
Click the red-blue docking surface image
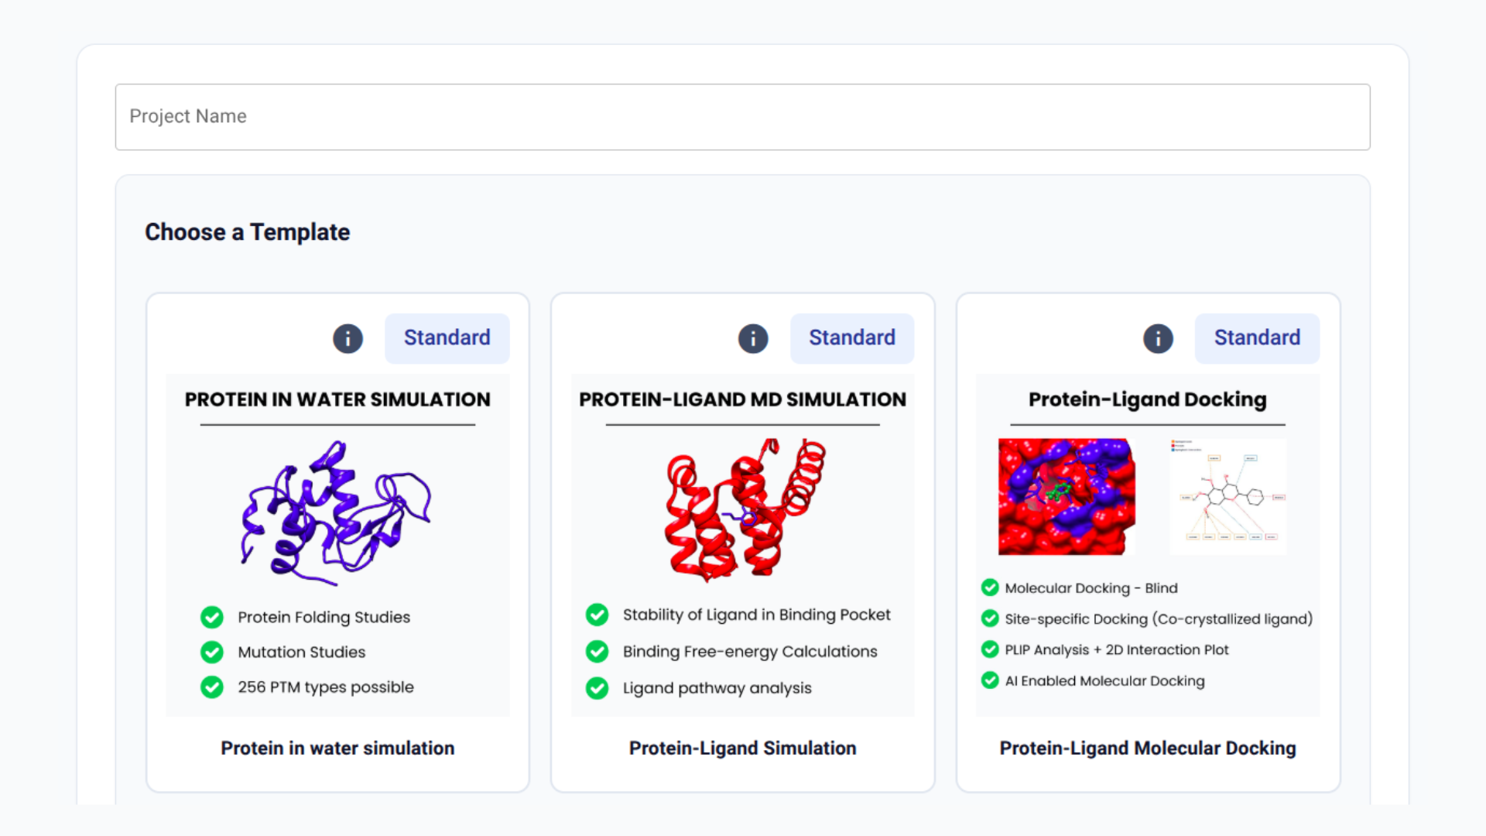[1067, 496]
